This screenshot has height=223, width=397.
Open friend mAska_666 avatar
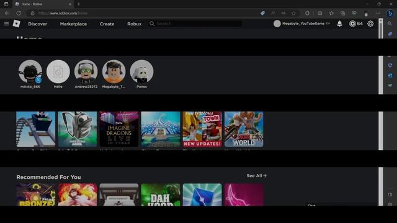(30, 72)
